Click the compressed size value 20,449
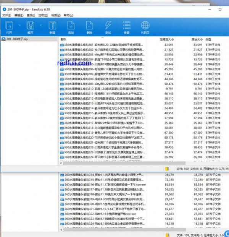The height and width of the screenshot is (237, 229). tap(169, 64)
